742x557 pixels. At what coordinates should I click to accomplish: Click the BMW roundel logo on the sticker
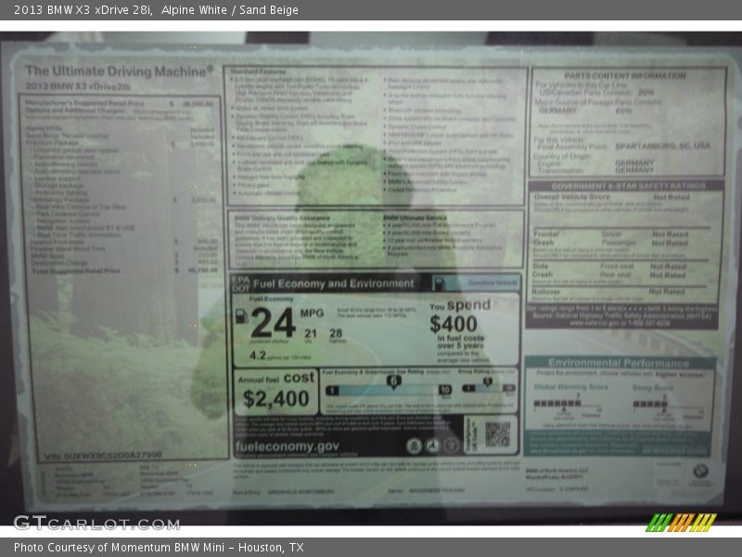point(700,472)
